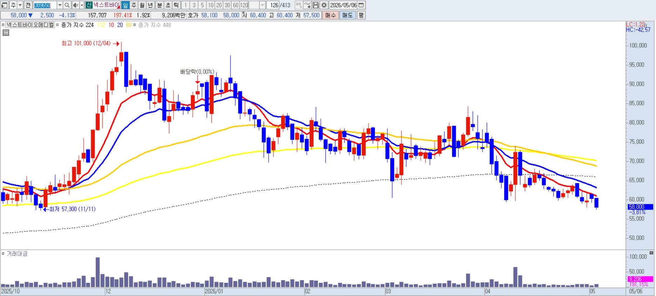This screenshot has height=296, width=656.
Task: Select the 년 yearly period toggle
Action: tap(150, 5)
